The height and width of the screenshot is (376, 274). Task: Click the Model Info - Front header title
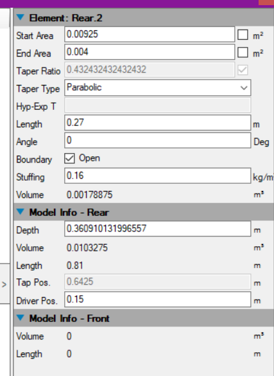pos(69,318)
